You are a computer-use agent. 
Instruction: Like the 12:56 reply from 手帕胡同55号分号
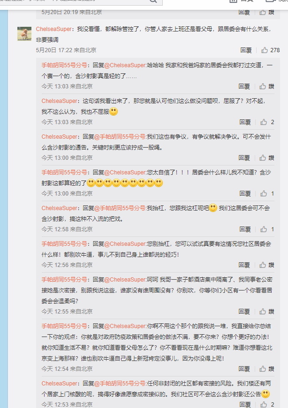pos(266,265)
